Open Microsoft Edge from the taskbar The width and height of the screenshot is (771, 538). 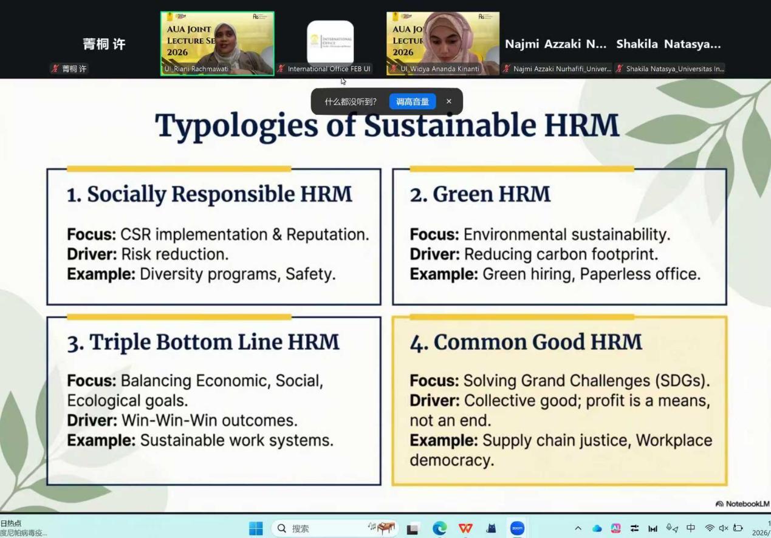point(439,528)
